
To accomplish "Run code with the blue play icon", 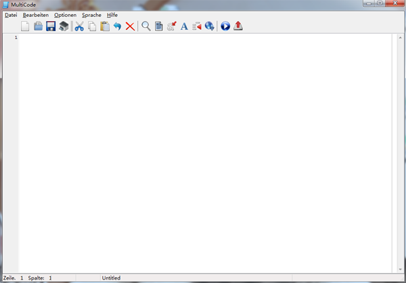I will click(x=225, y=26).
